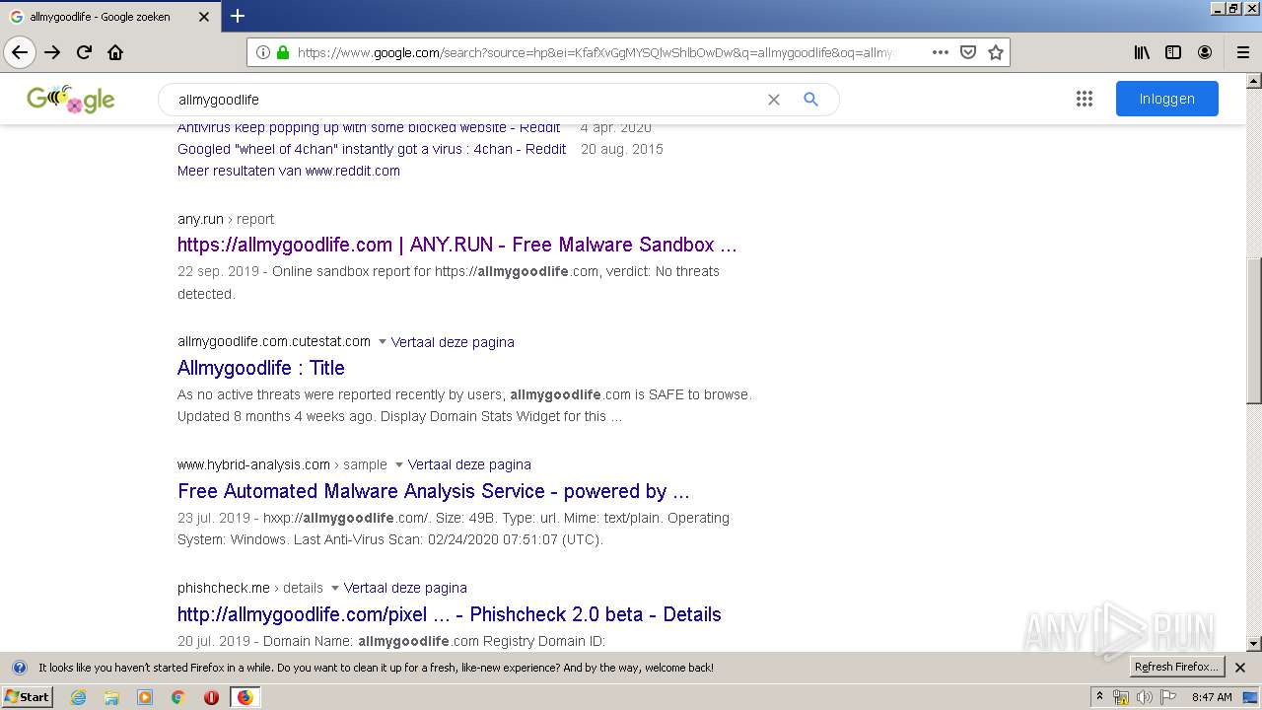This screenshot has height=710, width=1262.
Task: Open Free Automated Malware Analysis Service result
Action: [x=434, y=491]
